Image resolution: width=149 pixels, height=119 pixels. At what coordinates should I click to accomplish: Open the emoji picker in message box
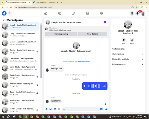[101, 109]
